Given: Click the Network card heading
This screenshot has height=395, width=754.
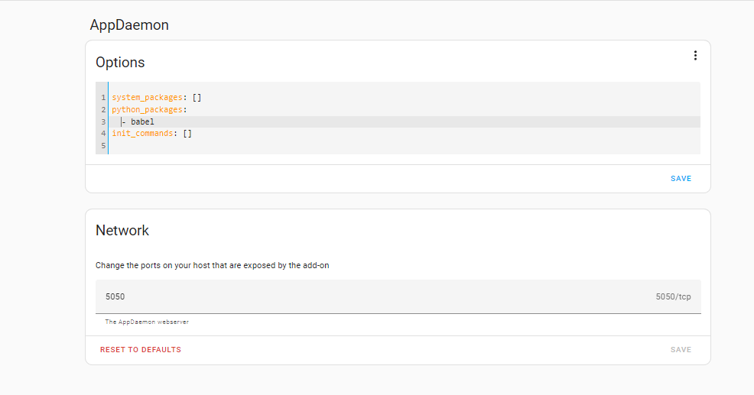Looking at the screenshot, I should click(122, 231).
